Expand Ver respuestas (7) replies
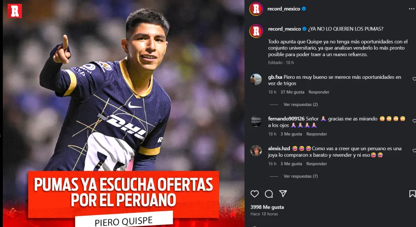 click(x=301, y=176)
